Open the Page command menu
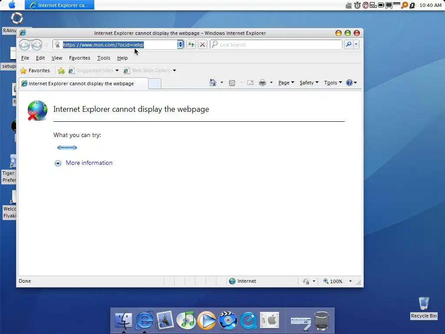The height and width of the screenshot is (334, 445). 286,83
